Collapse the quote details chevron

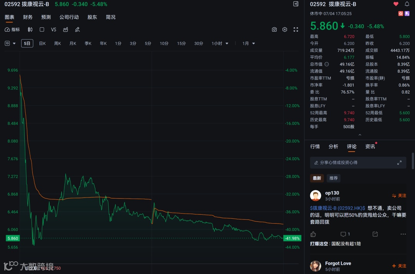click(x=360, y=135)
